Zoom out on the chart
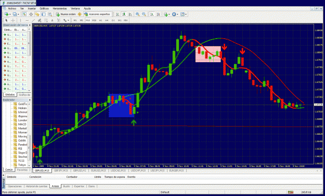Screen dimensions: 325x196 click(144, 15)
